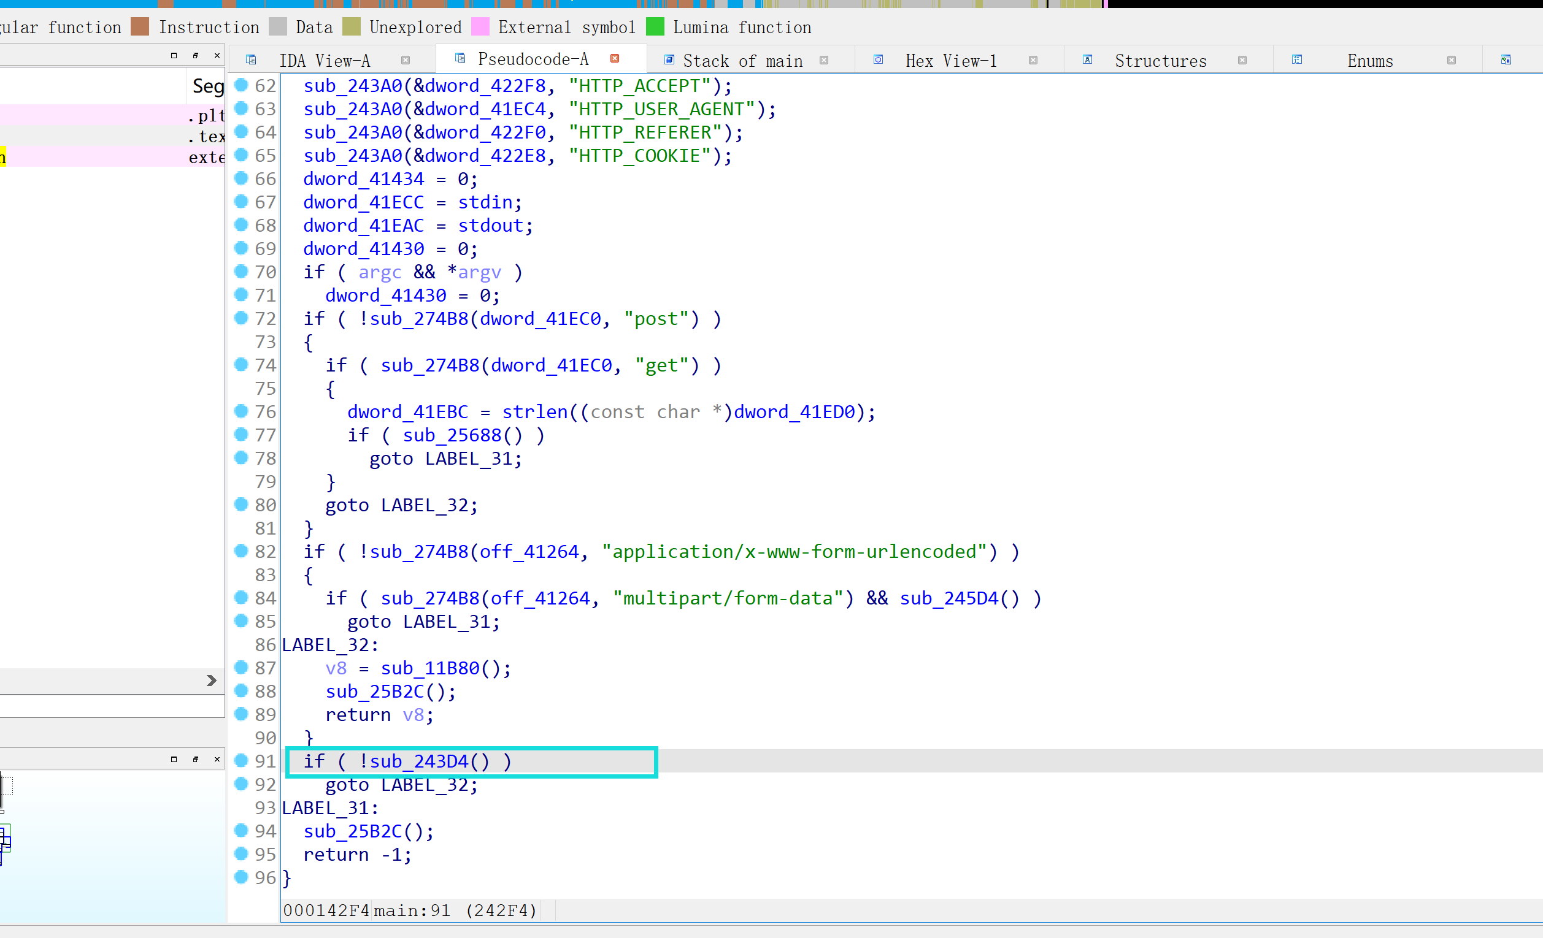Switch to the IDA View-A tab
The image size is (1543, 938).
tap(325, 61)
